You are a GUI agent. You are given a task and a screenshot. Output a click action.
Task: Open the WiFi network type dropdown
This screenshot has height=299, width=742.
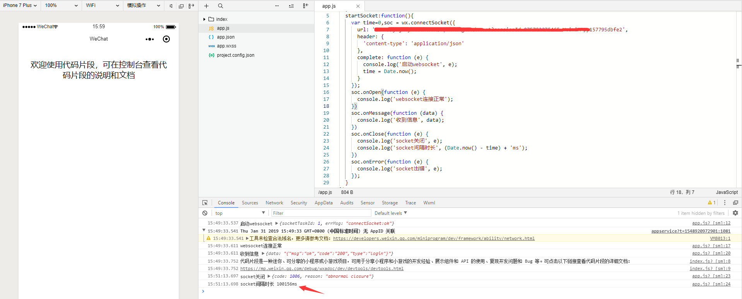tap(102, 5)
